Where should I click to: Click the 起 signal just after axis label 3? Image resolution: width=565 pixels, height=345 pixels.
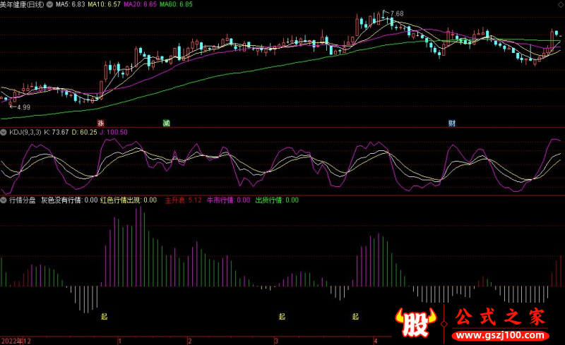click(x=282, y=317)
